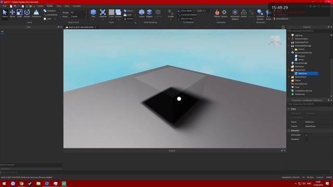Toggle the Rotate snap checkbox

(61, 12)
